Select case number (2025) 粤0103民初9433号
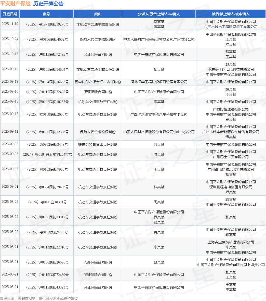This screenshot has height=301, width=266. (x=46, y=232)
